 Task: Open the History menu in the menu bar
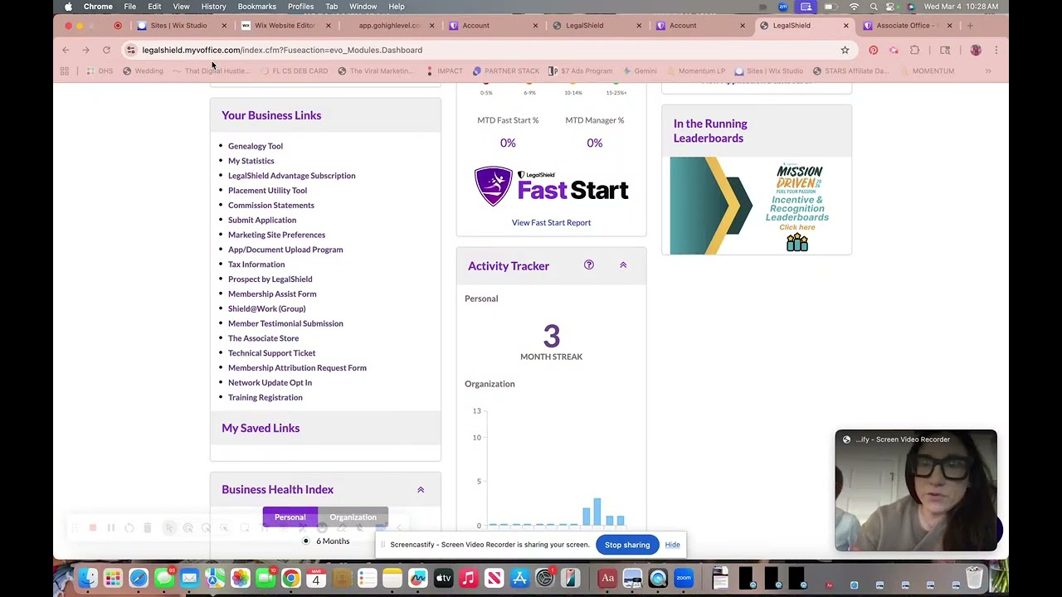pos(213,7)
